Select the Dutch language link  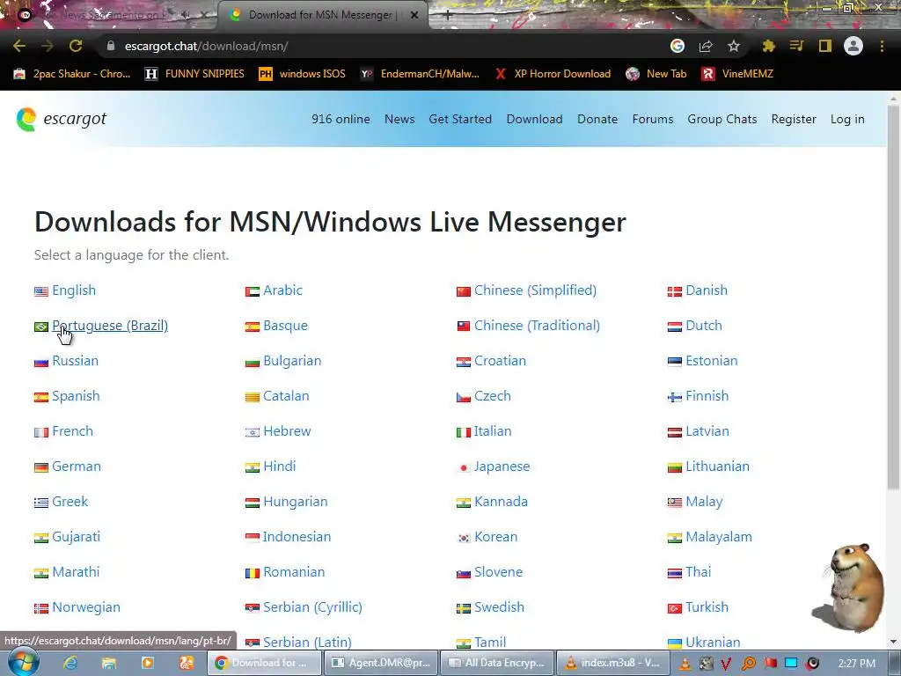[704, 326]
